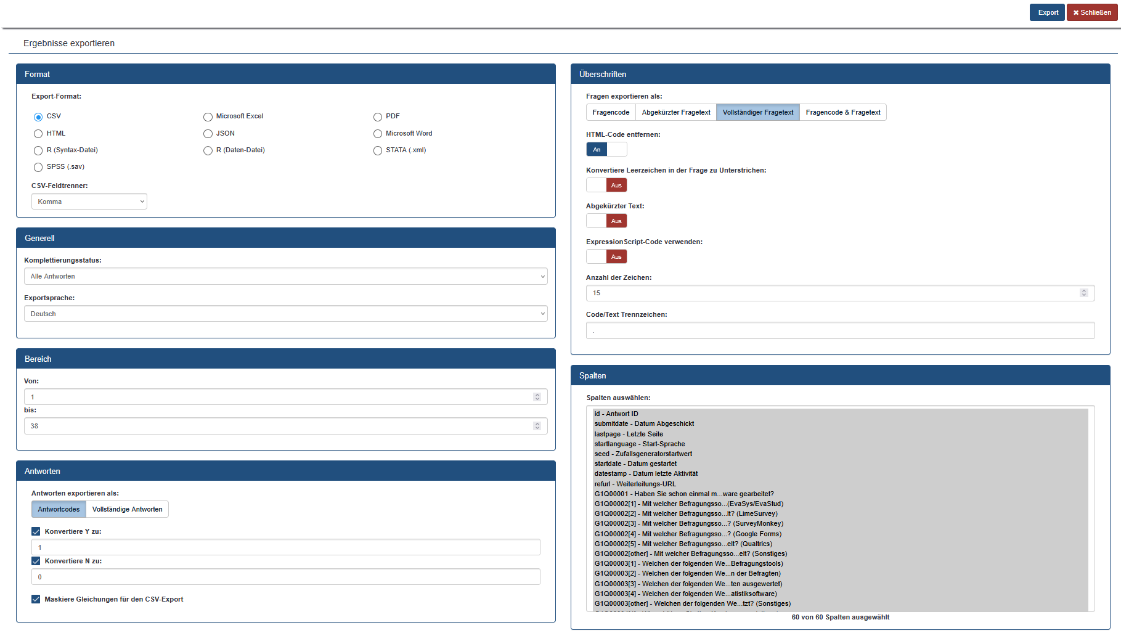Click the Von range stepper arrows

(x=537, y=397)
